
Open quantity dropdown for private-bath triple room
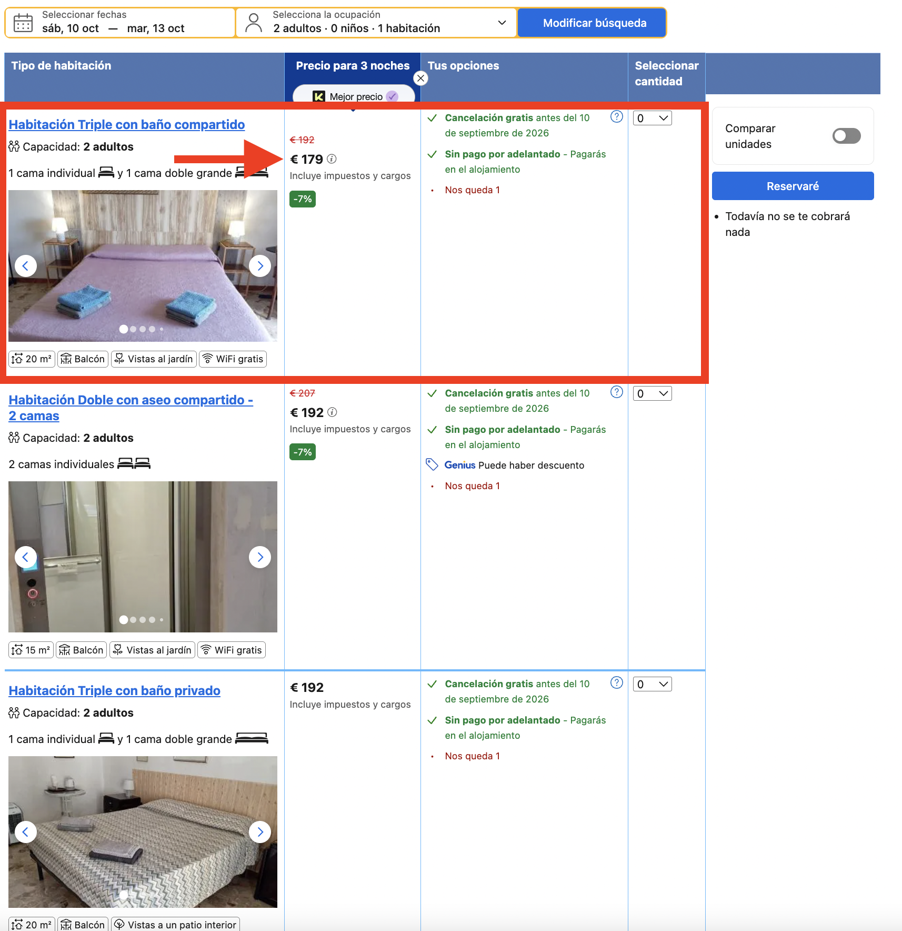click(x=652, y=684)
